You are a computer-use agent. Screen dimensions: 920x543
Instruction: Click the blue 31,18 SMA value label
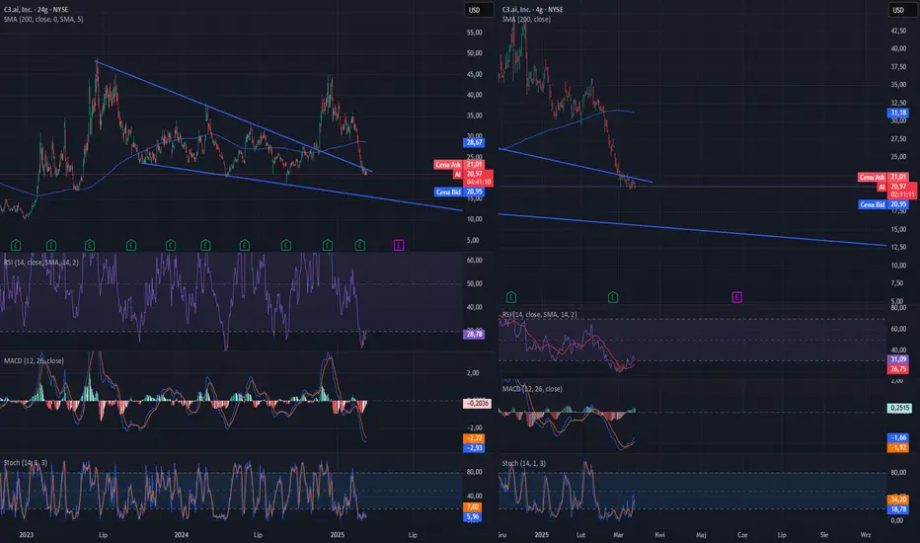(898, 113)
